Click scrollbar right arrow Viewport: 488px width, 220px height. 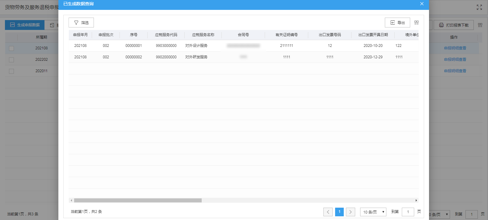pos(416,200)
